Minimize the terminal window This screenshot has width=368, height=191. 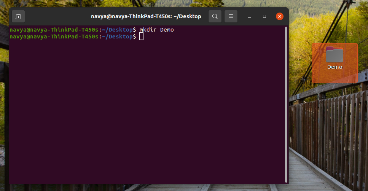coord(249,16)
